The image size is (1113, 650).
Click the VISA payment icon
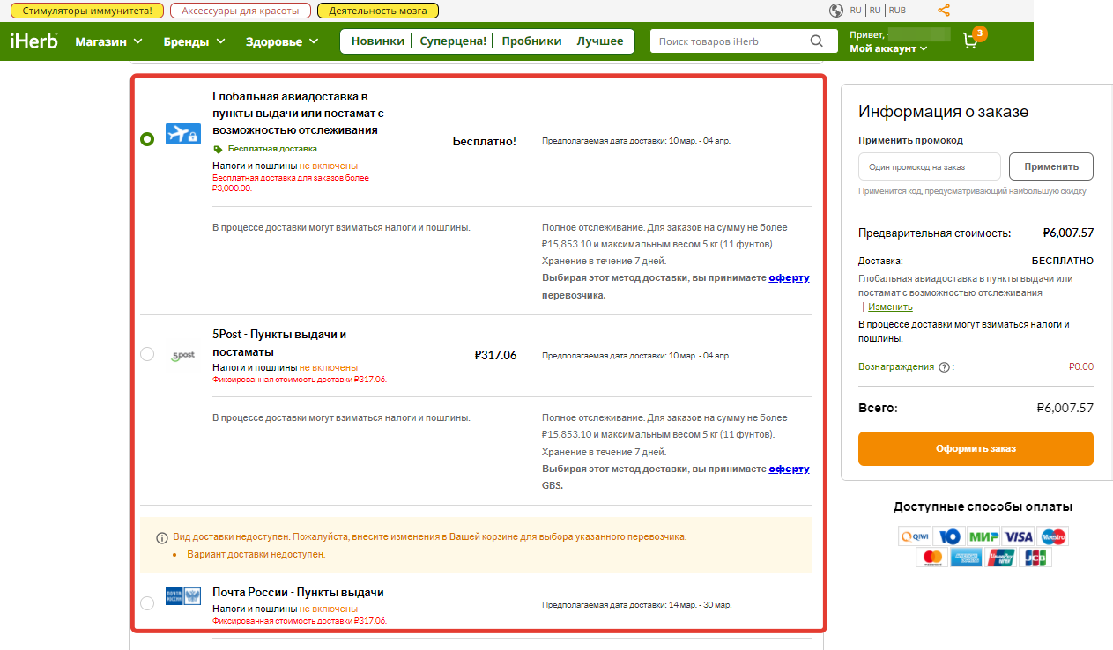1018,536
